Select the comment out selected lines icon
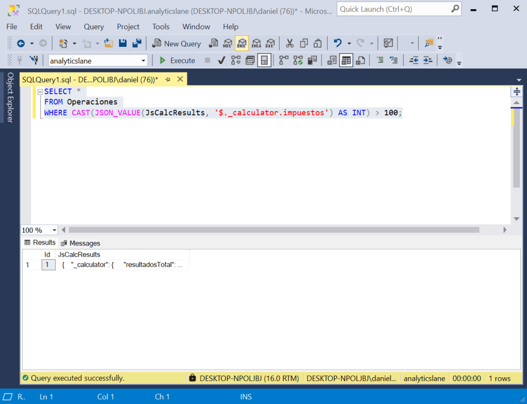Viewport: 527px width, 404px height. coord(381,60)
